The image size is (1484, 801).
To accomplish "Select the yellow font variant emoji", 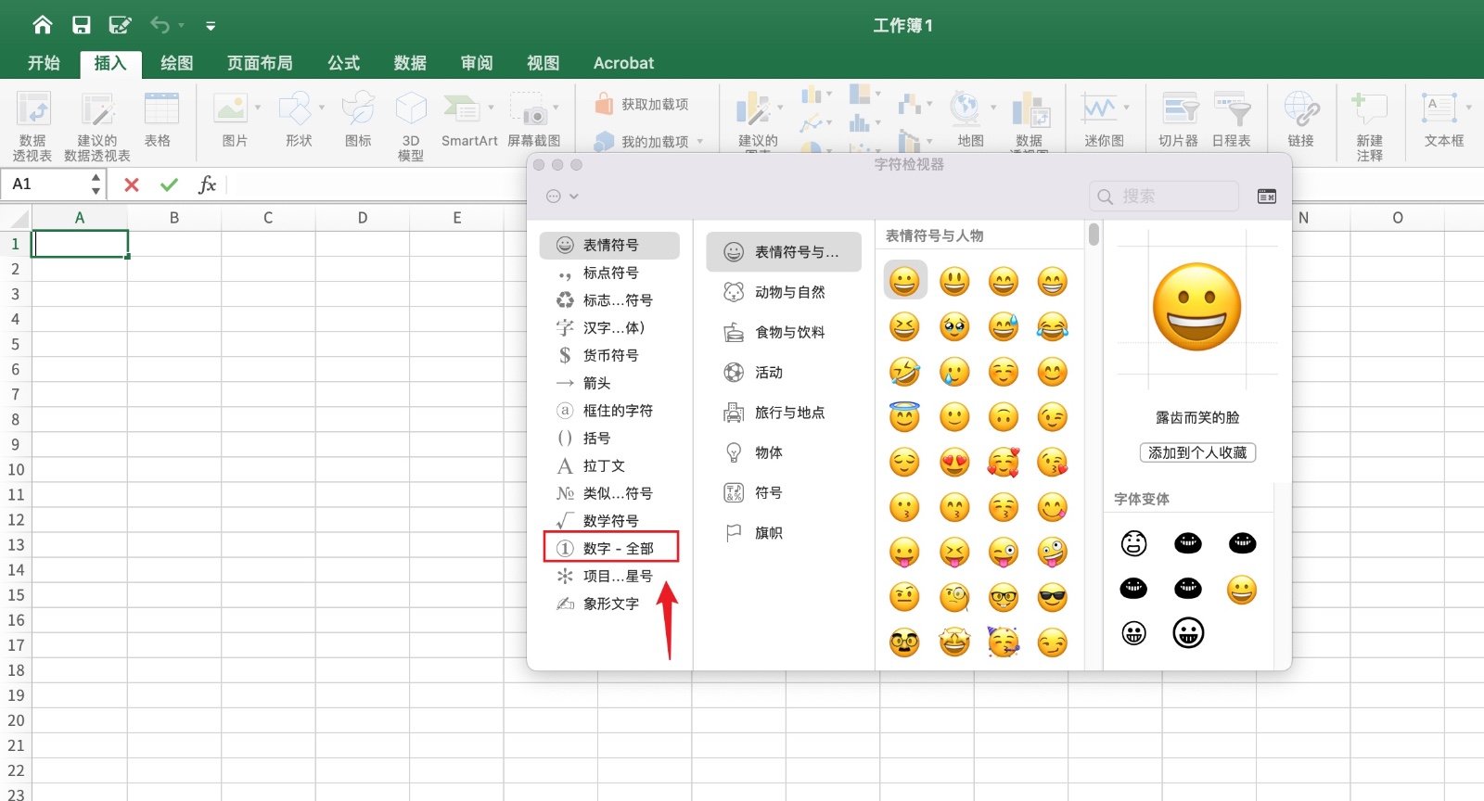I will pyautogui.click(x=1242, y=589).
